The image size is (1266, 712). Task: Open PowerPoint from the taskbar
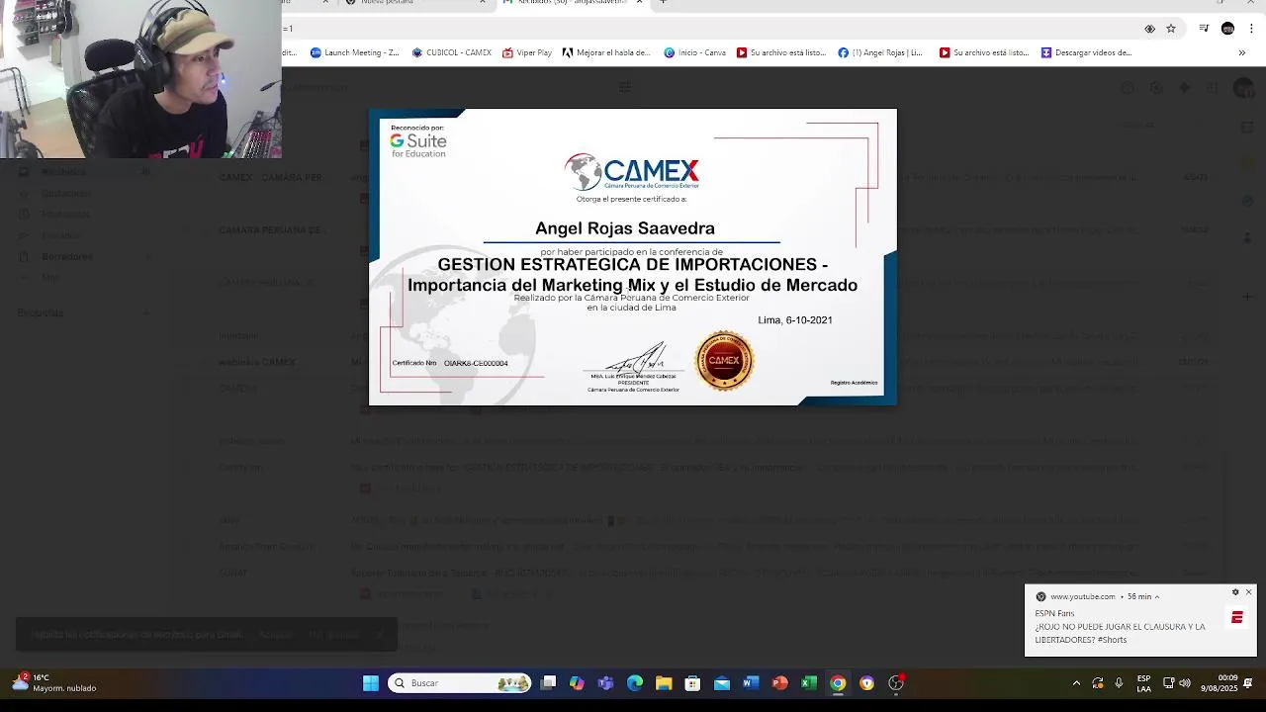779,682
